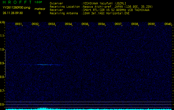Image resolution: width=174 pixels, height=110 pixels.
Task: Click the 0940 time marker
Action: point(168,24)
